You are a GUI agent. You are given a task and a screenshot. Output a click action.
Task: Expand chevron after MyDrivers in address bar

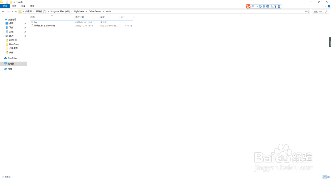point(86,11)
